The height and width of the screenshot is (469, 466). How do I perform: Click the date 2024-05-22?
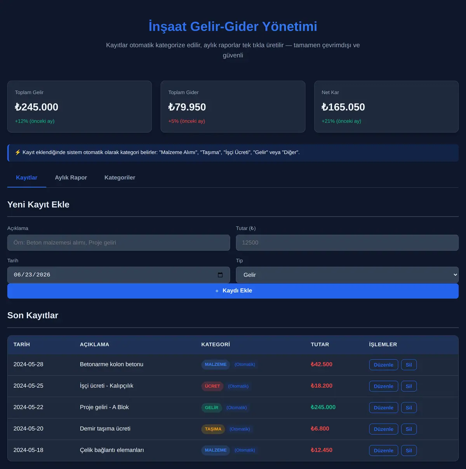pyautogui.click(x=28, y=407)
